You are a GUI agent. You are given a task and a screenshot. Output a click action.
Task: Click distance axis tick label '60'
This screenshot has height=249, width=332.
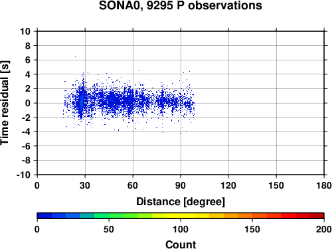click(133, 185)
